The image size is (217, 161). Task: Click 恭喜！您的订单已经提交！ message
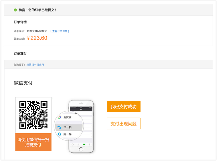pyautogui.click(x=37, y=10)
